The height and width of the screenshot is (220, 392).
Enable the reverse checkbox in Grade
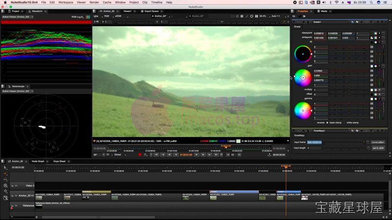[315, 123]
